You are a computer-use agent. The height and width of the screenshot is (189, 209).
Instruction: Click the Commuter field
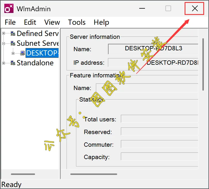click(x=160, y=144)
